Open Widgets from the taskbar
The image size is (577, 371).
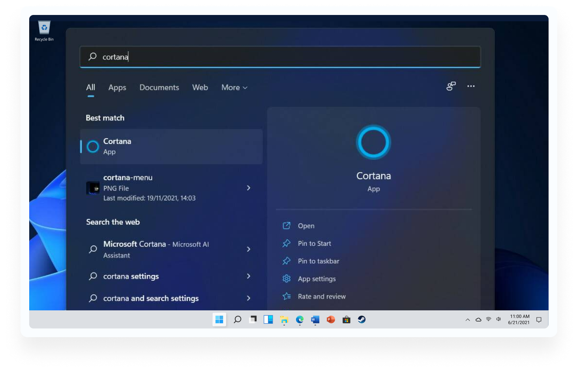click(x=268, y=319)
